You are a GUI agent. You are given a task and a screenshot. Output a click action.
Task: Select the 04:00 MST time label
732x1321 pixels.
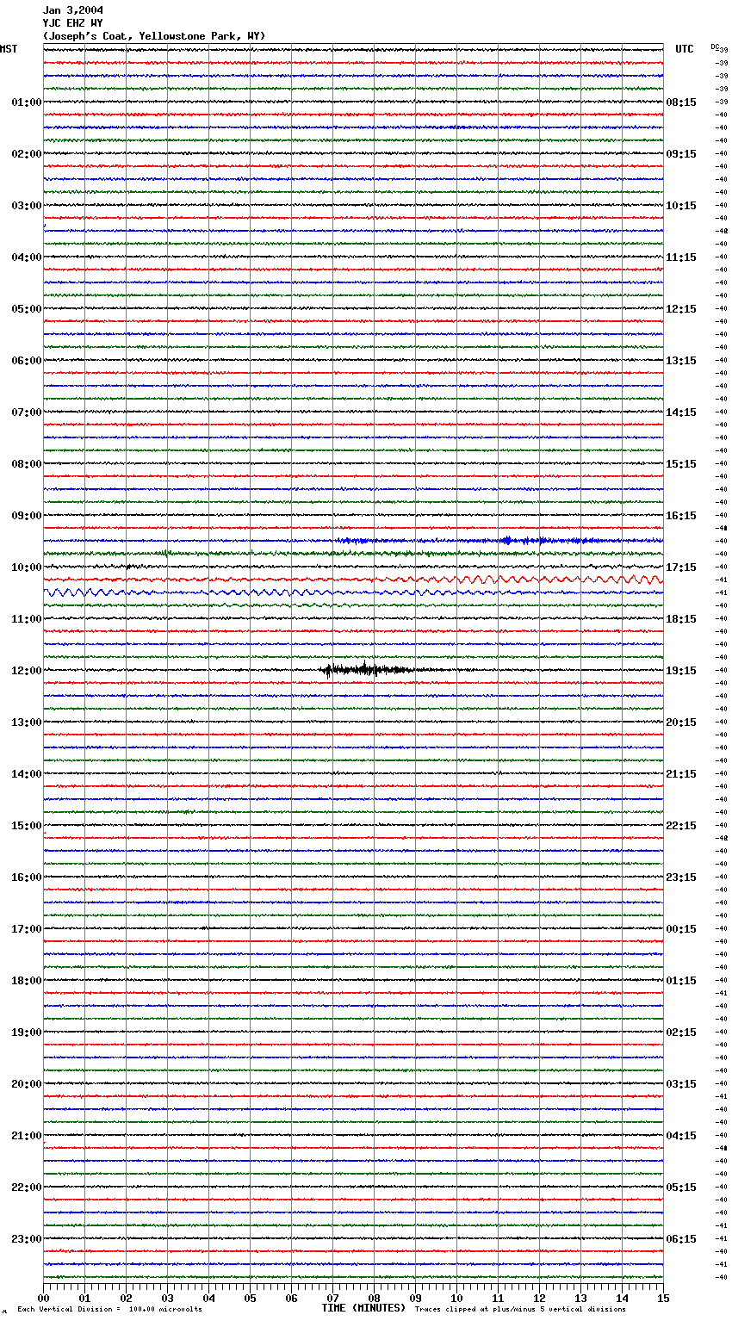(x=27, y=257)
